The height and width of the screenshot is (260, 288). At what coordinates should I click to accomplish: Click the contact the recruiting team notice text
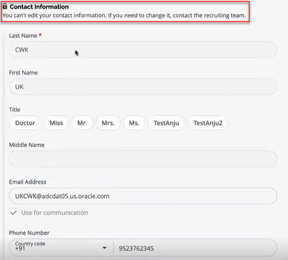(x=124, y=15)
